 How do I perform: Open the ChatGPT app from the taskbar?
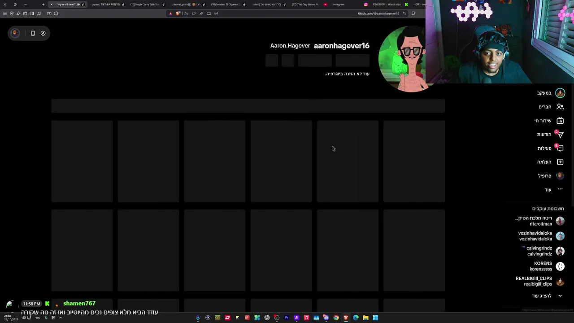(x=267, y=318)
